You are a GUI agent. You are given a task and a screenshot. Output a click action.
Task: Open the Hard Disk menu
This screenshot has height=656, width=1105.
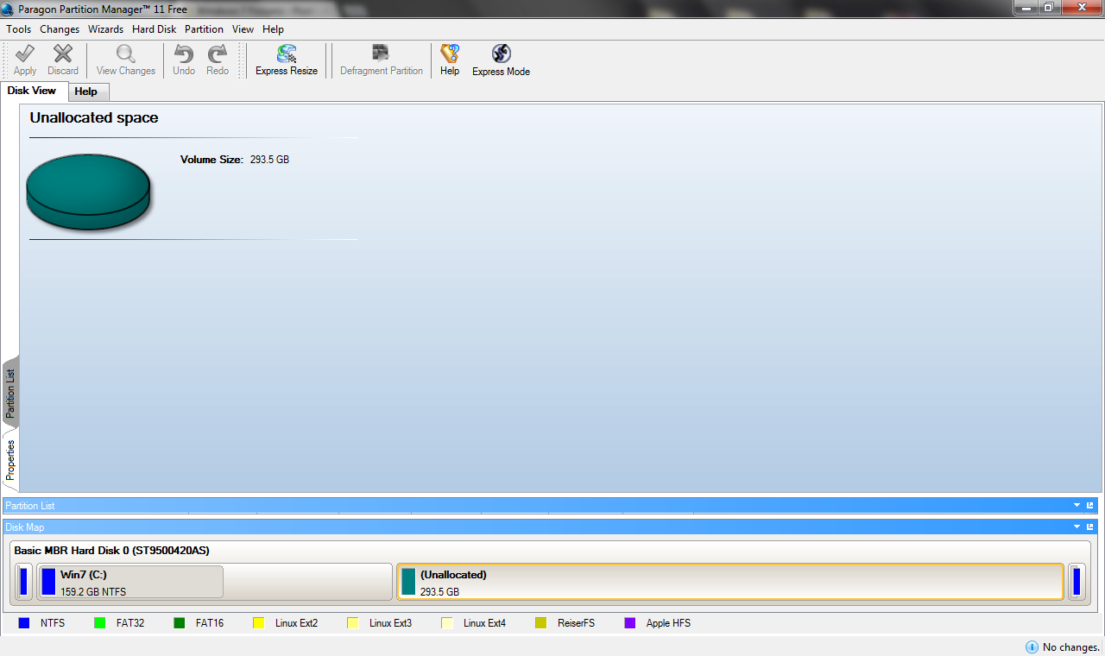[155, 29]
